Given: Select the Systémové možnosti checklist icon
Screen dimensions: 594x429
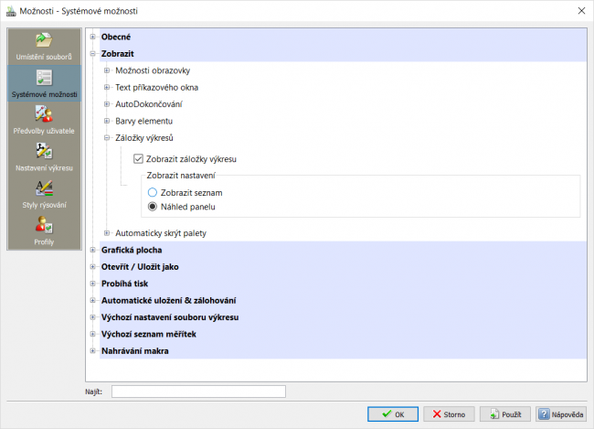Looking at the screenshot, I should click(44, 78).
